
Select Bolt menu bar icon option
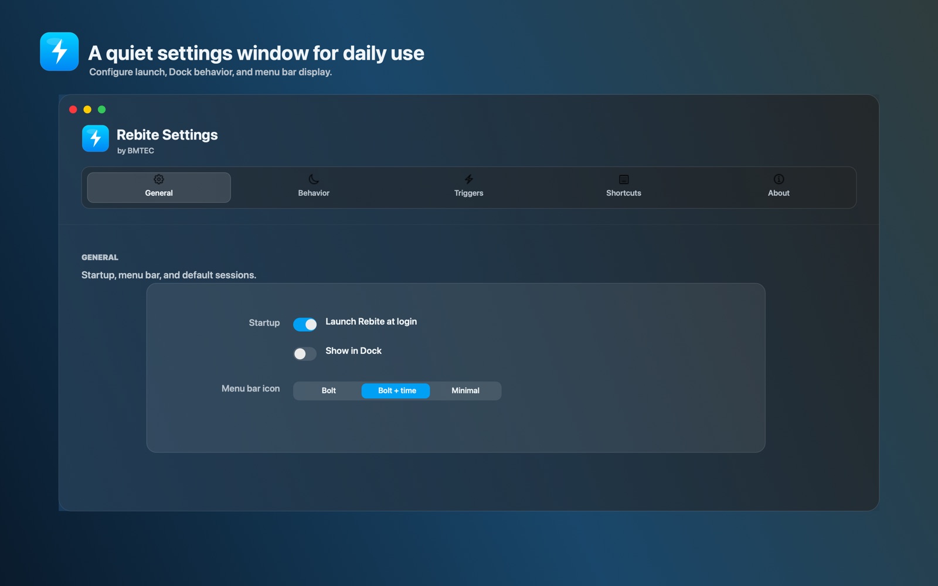click(328, 391)
